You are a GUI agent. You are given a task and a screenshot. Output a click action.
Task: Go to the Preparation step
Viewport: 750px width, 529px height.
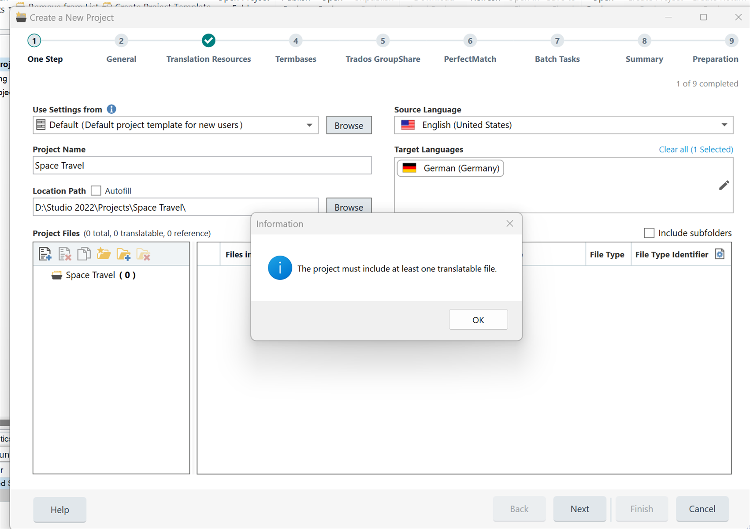716,49
